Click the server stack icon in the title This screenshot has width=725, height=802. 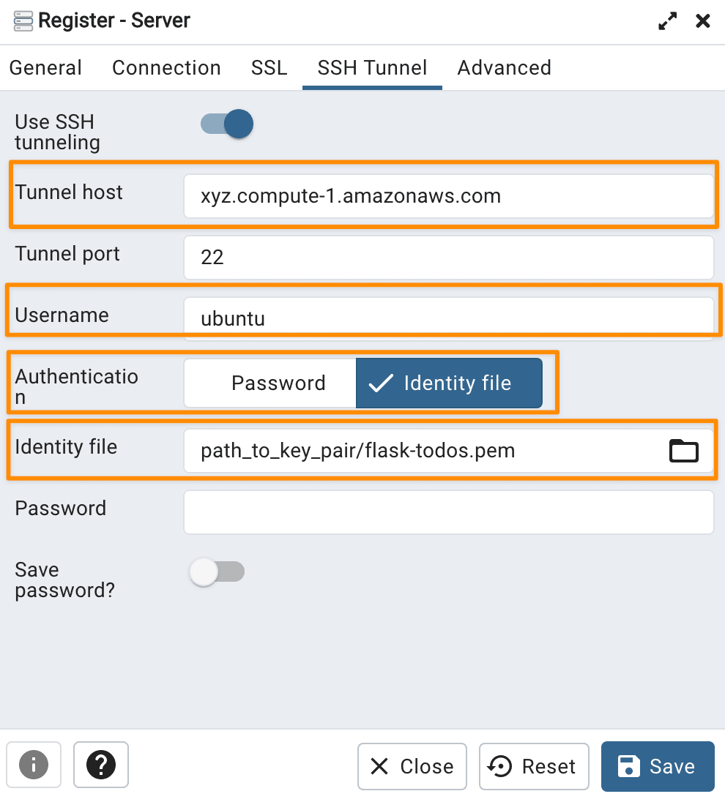pos(23,20)
